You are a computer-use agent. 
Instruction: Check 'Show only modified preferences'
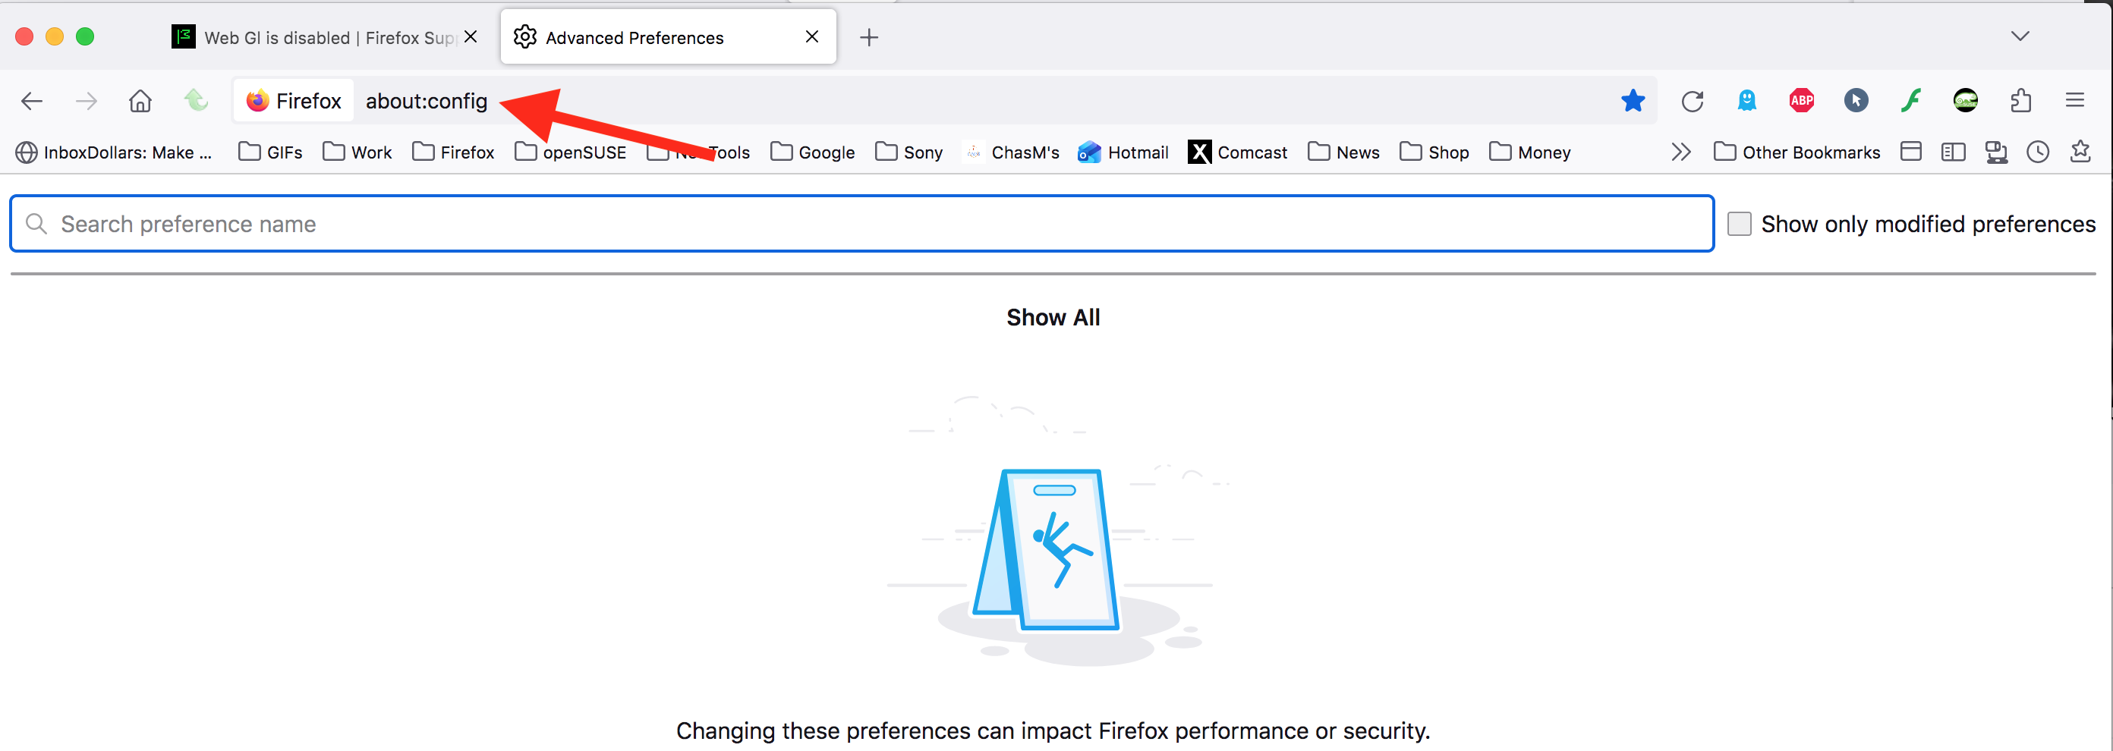pyautogui.click(x=1739, y=224)
